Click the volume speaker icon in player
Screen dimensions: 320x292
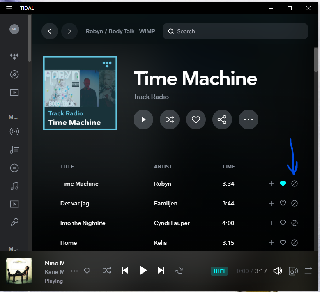278,271
